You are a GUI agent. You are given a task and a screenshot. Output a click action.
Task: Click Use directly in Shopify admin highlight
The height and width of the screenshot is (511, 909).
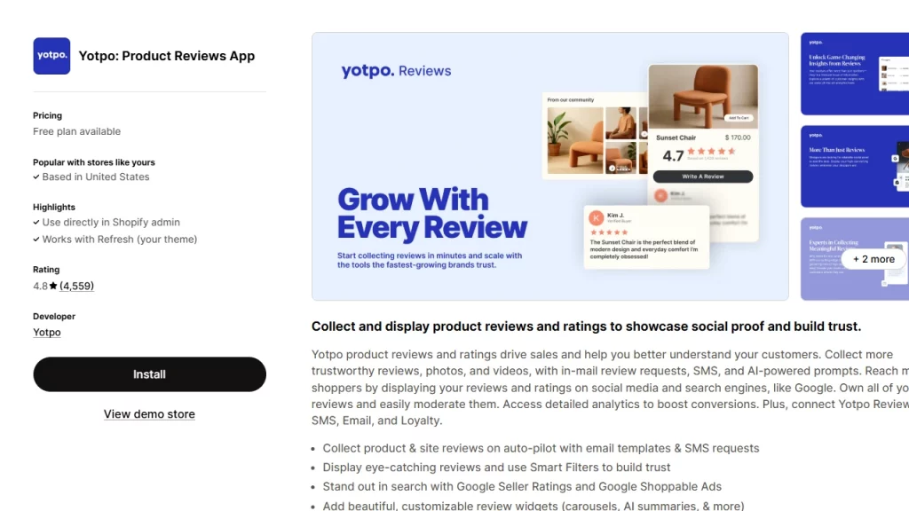(111, 222)
